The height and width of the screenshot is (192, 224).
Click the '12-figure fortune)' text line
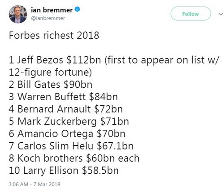point(50,73)
